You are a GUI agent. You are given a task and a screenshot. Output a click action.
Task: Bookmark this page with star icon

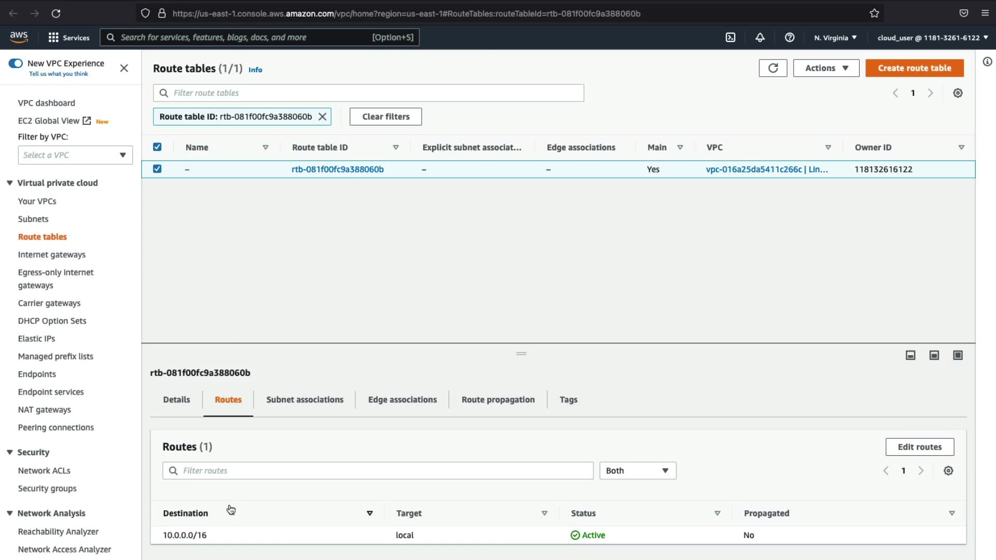(875, 13)
